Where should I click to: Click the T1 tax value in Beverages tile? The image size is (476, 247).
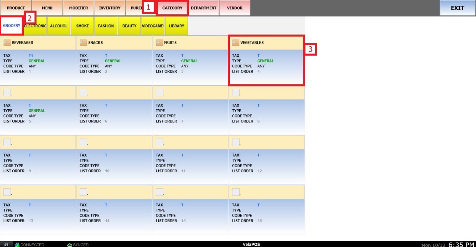[31, 56]
